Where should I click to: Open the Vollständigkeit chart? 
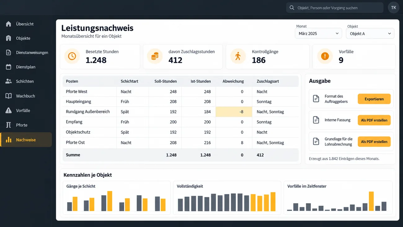coord(227,198)
